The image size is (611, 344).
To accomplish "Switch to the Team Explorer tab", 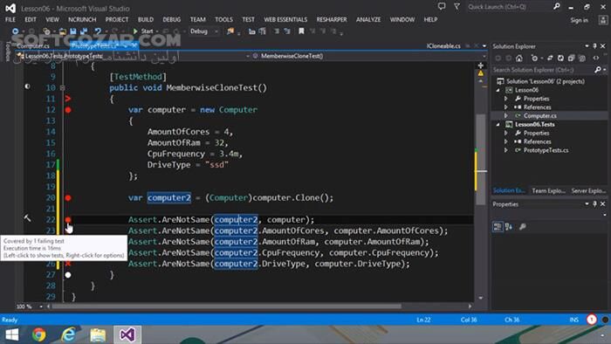I will coord(548,190).
